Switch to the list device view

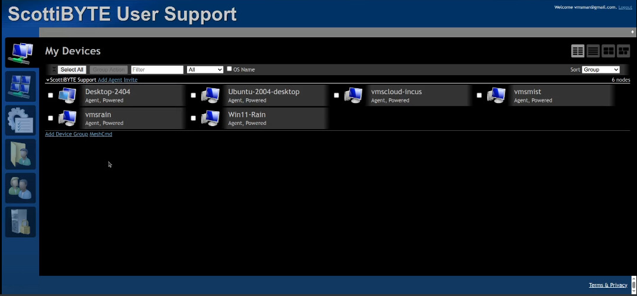pos(593,51)
